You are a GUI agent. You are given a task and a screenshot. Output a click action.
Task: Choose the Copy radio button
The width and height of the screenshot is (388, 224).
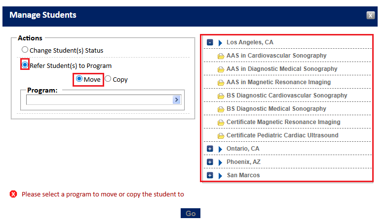(108, 79)
